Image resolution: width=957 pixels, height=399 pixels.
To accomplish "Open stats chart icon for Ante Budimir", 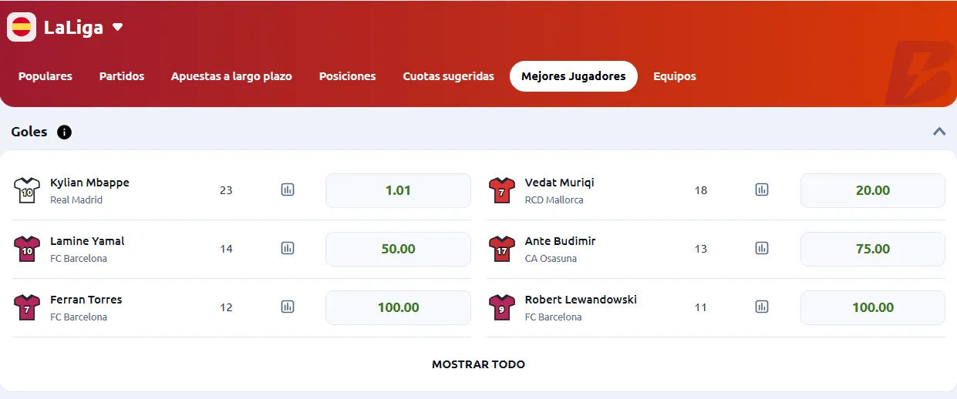I will pyautogui.click(x=762, y=248).
